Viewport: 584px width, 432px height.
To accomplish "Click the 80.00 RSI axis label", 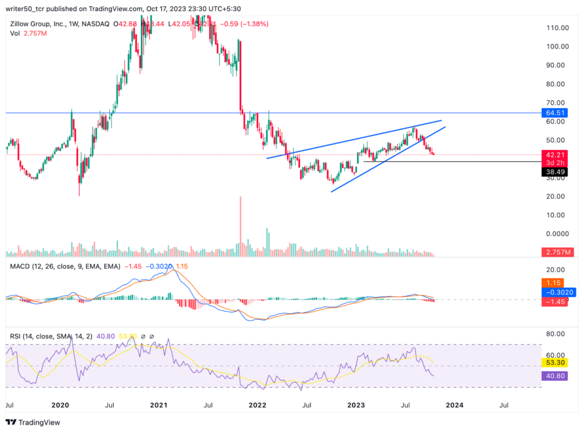I will tap(555, 334).
